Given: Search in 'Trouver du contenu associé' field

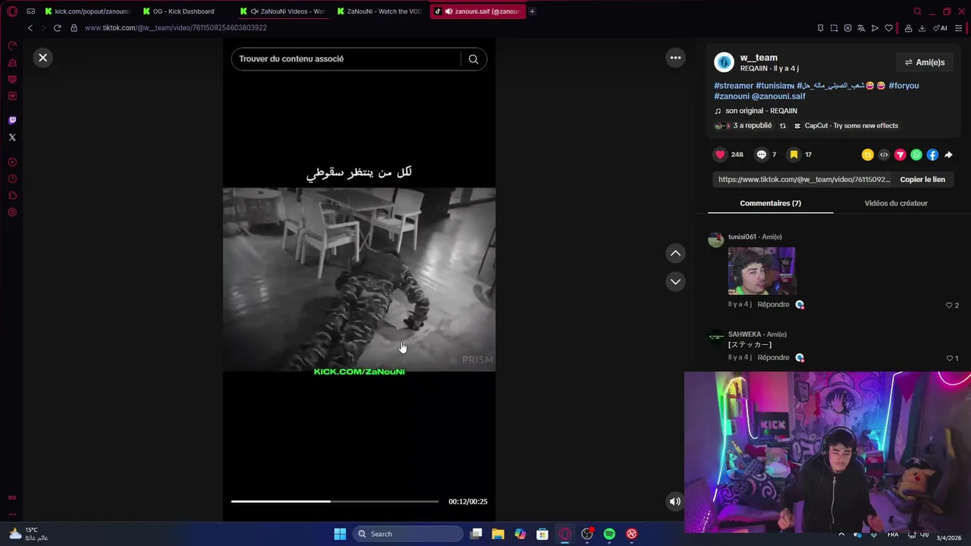Looking at the screenshot, I should click(345, 59).
